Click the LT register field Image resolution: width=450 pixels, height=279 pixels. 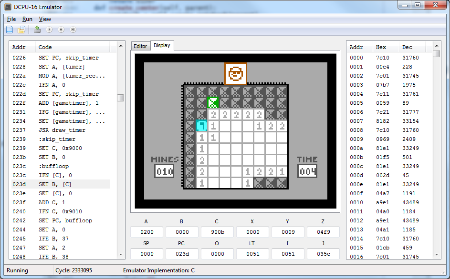pos(252,254)
